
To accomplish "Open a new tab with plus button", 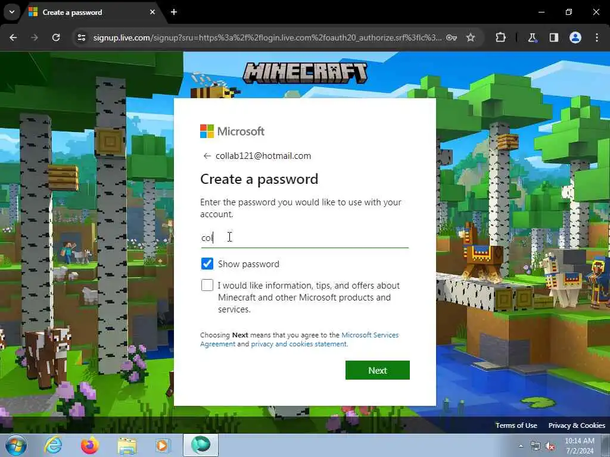I will pyautogui.click(x=174, y=12).
